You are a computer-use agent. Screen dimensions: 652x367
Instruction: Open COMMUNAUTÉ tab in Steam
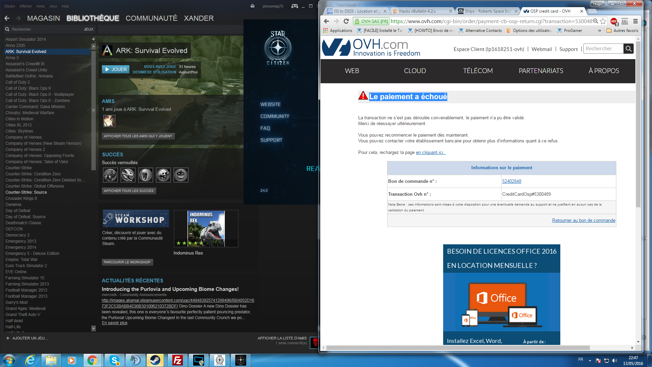coord(151,18)
